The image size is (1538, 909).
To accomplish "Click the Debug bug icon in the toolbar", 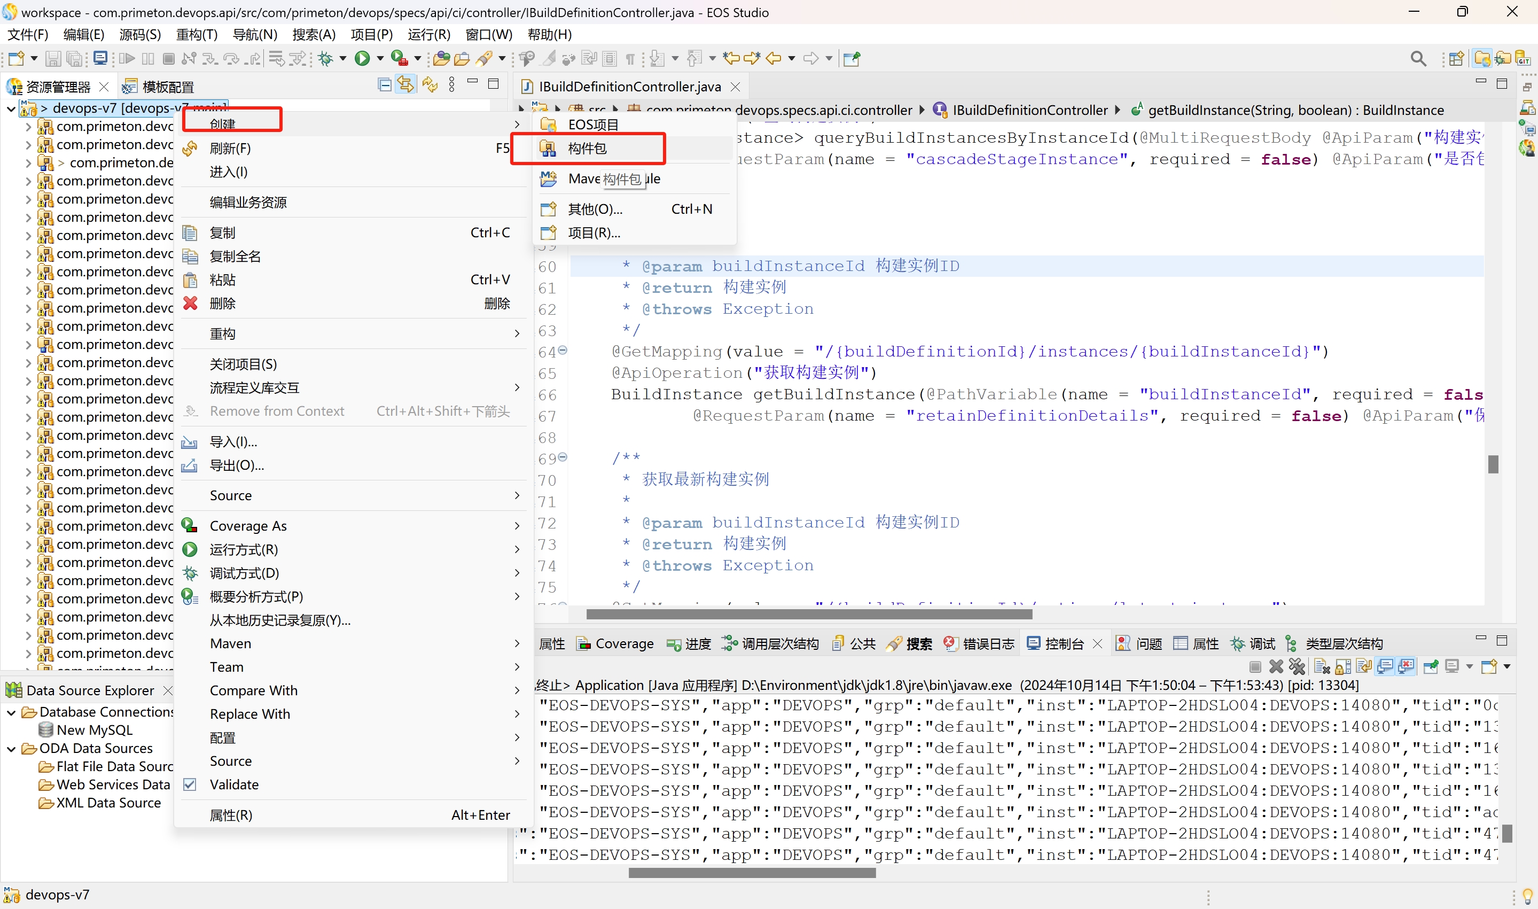I will pyautogui.click(x=326, y=58).
